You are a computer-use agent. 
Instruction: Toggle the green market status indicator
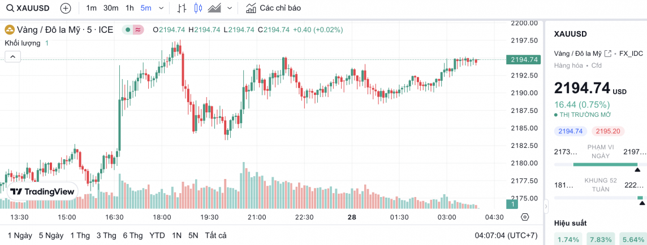(x=128, y=29)
